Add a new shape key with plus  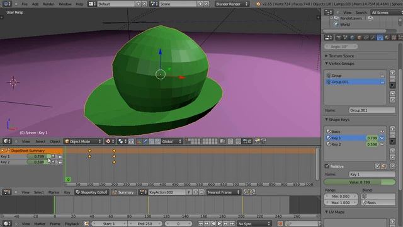pyautogui.click(x=392, y=129)
